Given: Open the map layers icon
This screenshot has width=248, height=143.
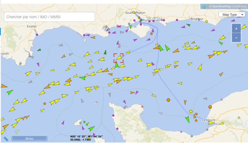Looking at the screenshot, I should click(205, 6).
